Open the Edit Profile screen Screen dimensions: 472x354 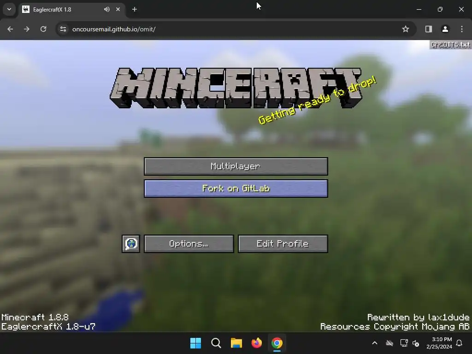click(x=283, y=244)
